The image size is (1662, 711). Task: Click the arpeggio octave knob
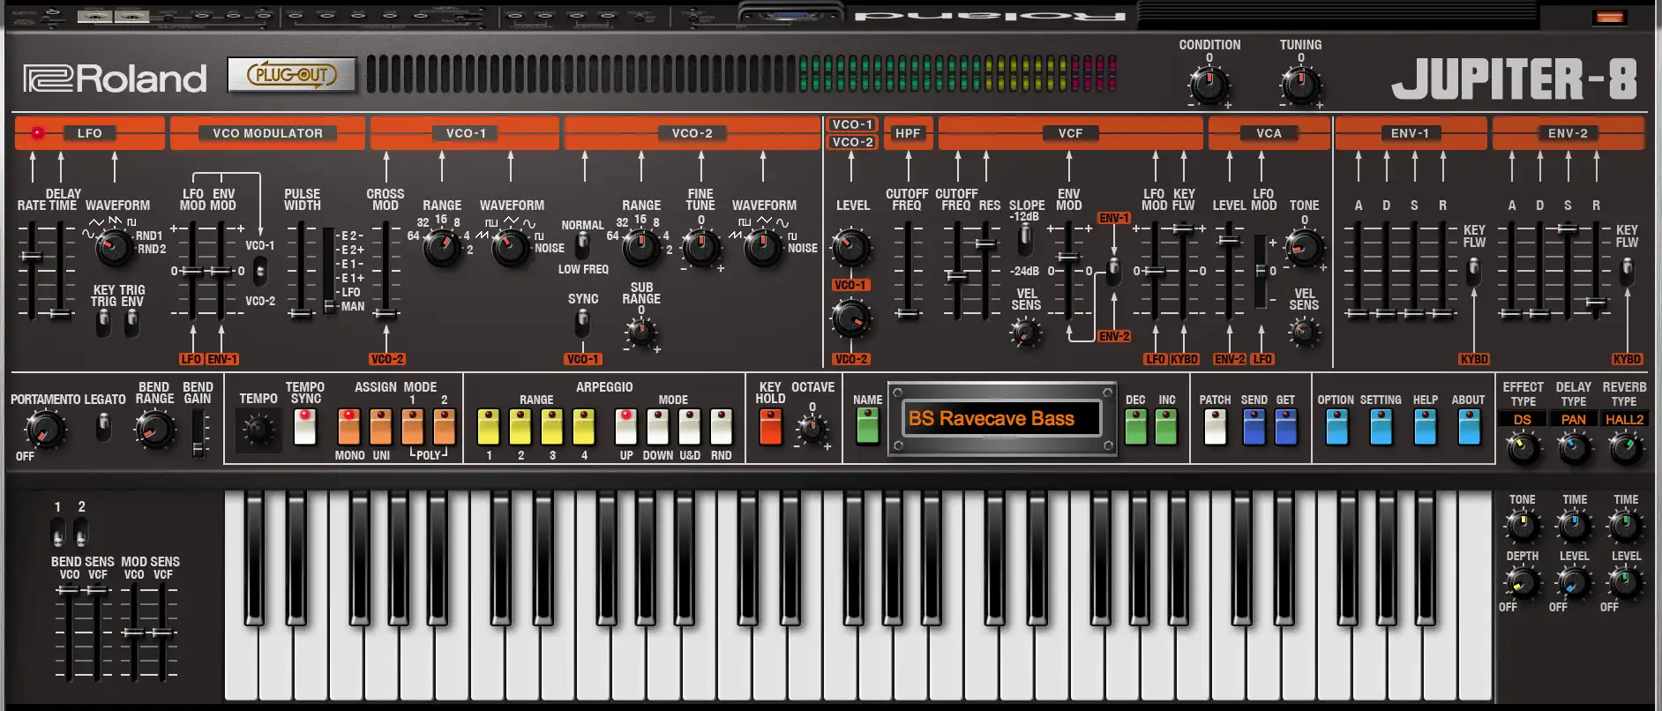(812, 430)
